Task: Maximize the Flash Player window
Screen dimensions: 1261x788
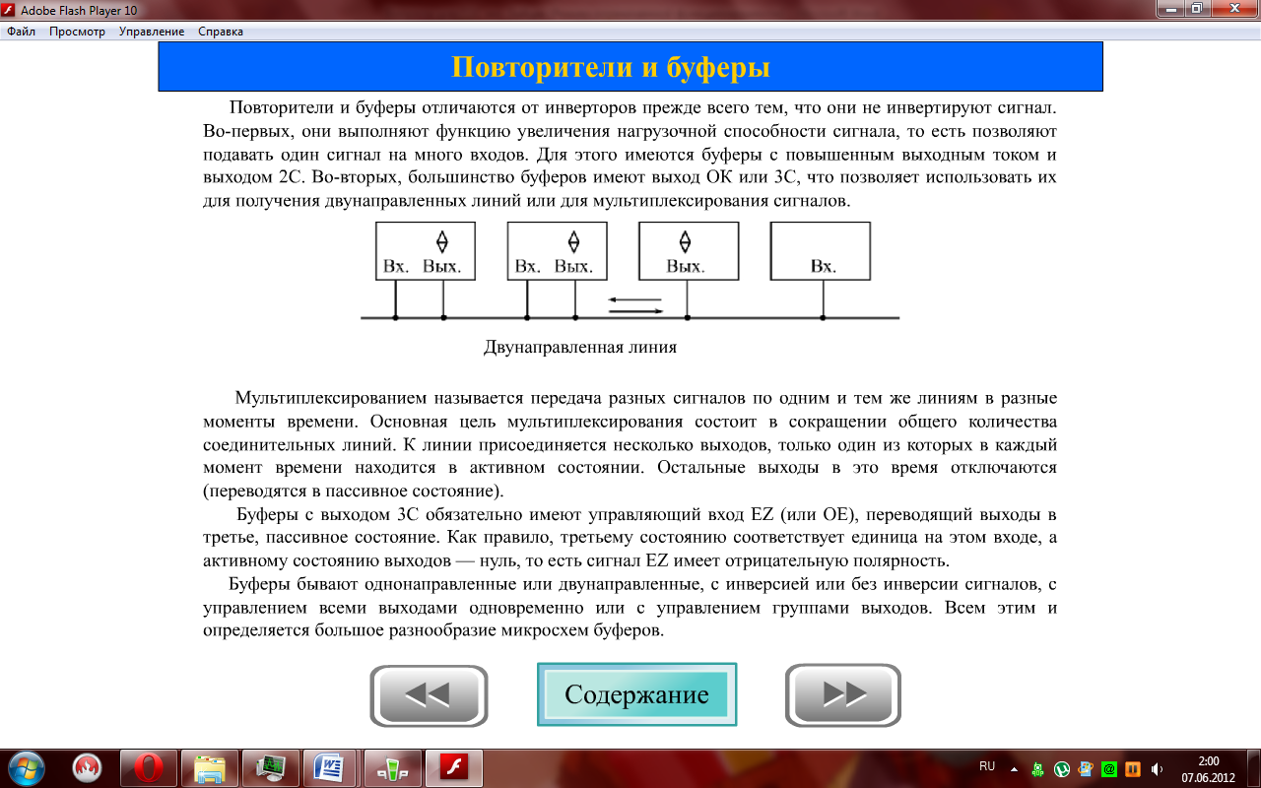Action: tap(1197, 8)
